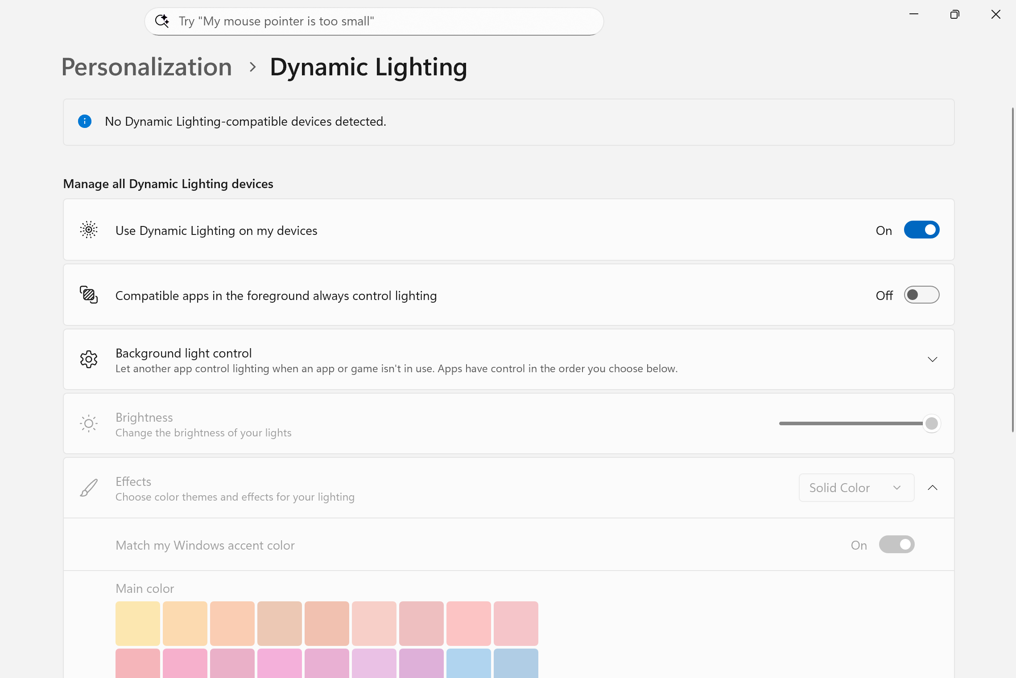Click the AI search icon in search box
This screenshot has height=678, width=1016.
click(x=162, y=21)
